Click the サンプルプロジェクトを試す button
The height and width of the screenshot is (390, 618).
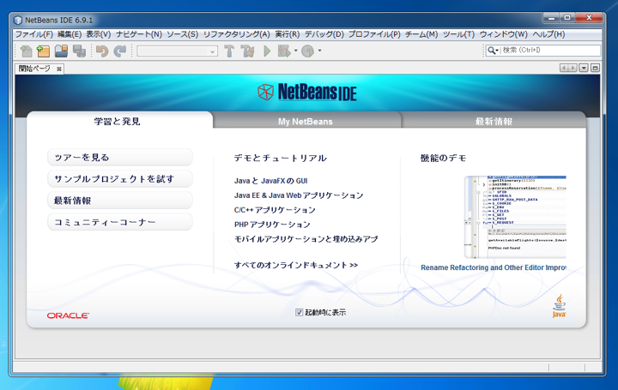[x=120, y=179]
